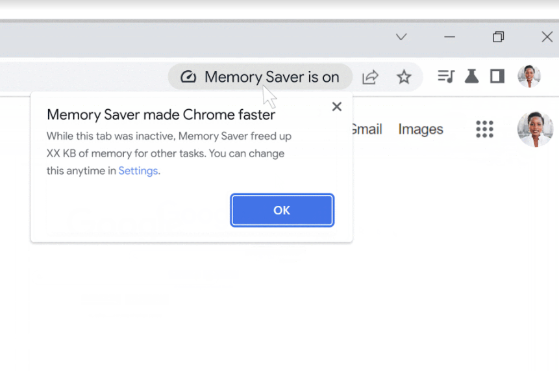
Task: Dismiss the Memory Saver popup with X
Action: 336,107
